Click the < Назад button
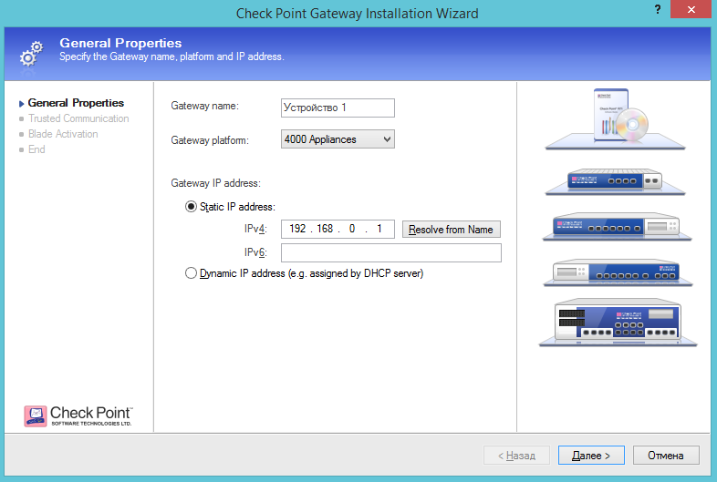The height and width of the screenshot is (482, 717). [x=516, y=456]
